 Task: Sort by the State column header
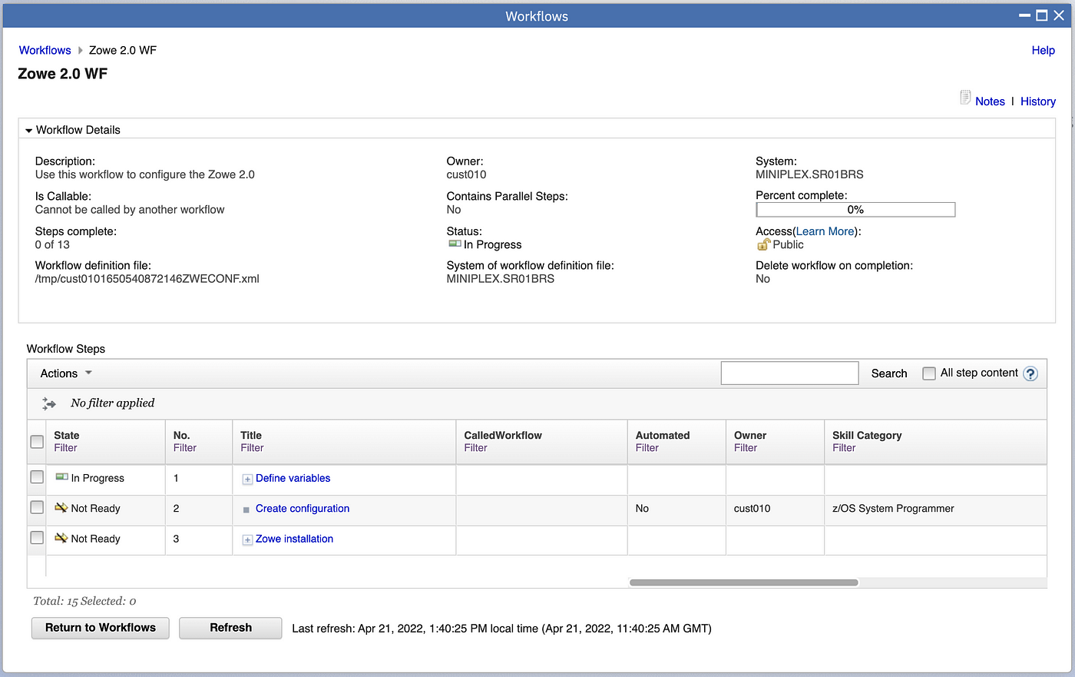67,435
